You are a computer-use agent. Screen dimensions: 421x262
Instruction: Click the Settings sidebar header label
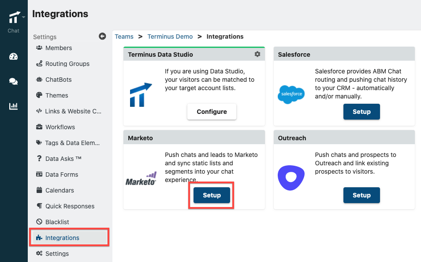point(45,36)
